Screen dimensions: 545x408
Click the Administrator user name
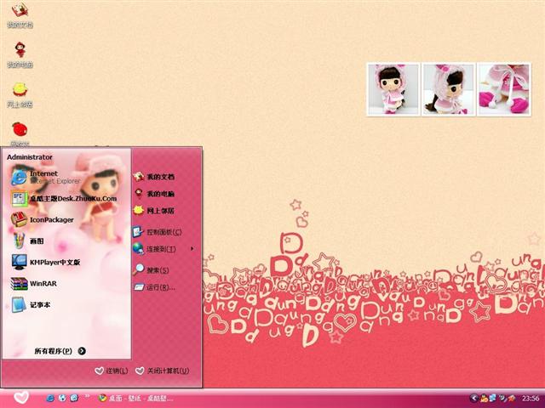pyautogui.click(x=30, y=157)
